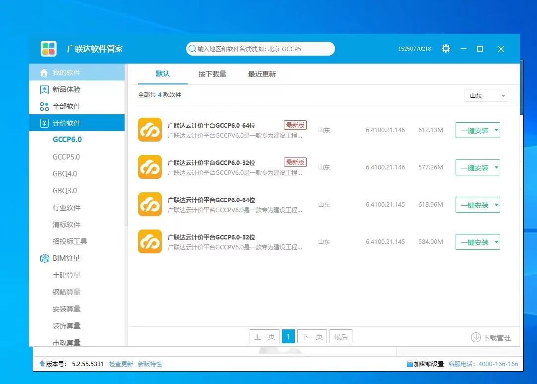Select GCCP6.0 in the sidebar
The height and width of the screenshot is (384, 537).
click(67, 140)
